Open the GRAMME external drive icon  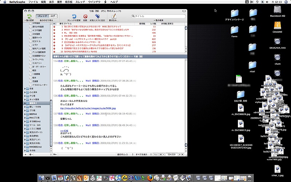(x=277, y=25)
